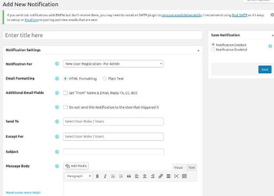
Task: Select Notification Enabled option
Action: point(213,45)
